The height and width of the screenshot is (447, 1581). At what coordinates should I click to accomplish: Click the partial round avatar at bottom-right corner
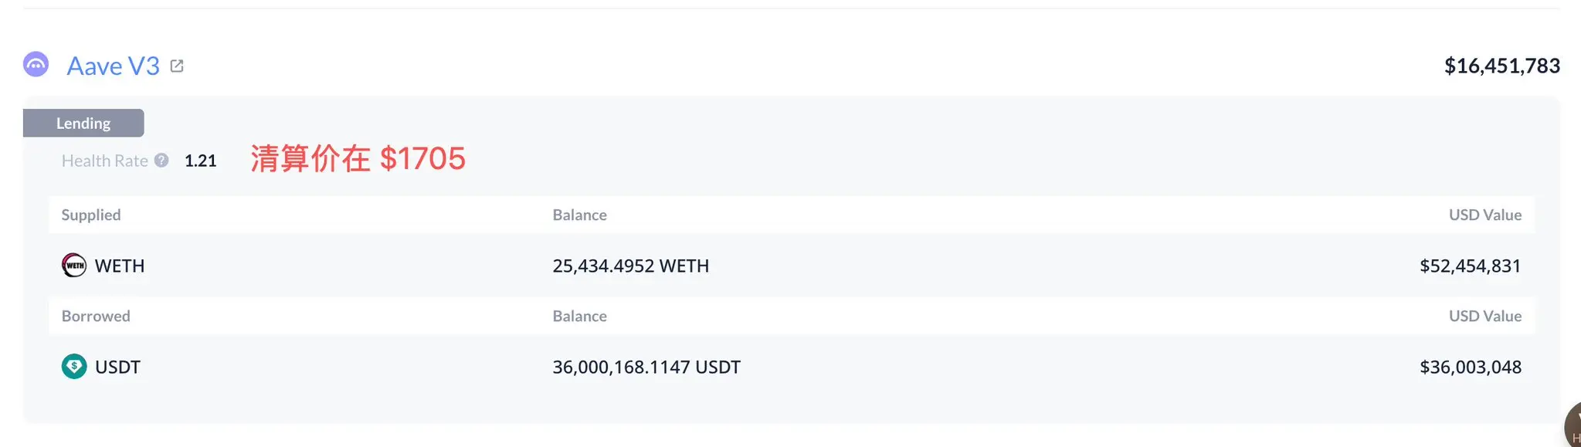tap(1572, 427)
